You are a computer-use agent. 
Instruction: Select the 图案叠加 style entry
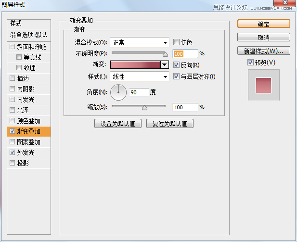(28, 142)
